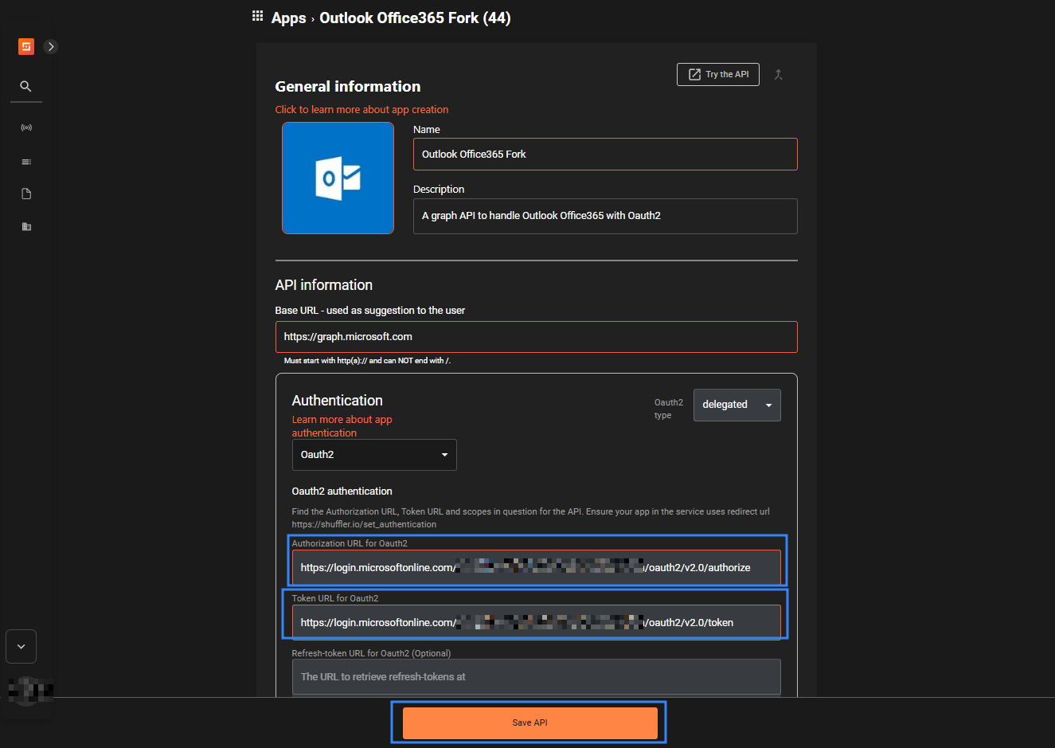Image resolution: width=1055 pixels, height=748 pixels.
Task: Select the Outlook Office365 Fork breadcrumb item
Action: [x=415, y=18]
